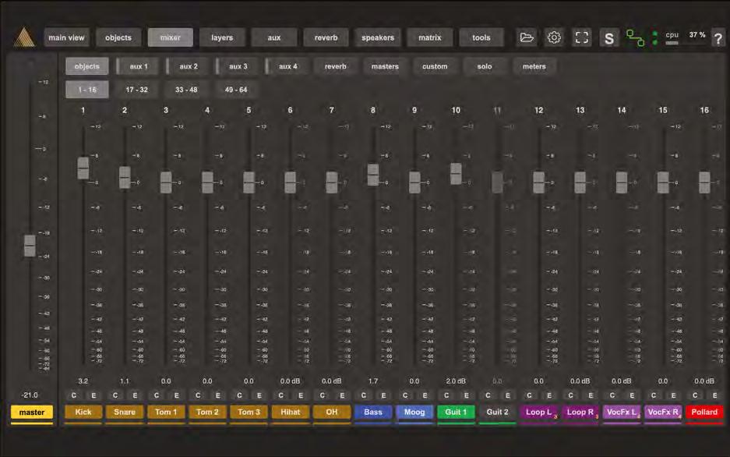
Task: Select channel bank 49 - 64
Action: [236, 90]
